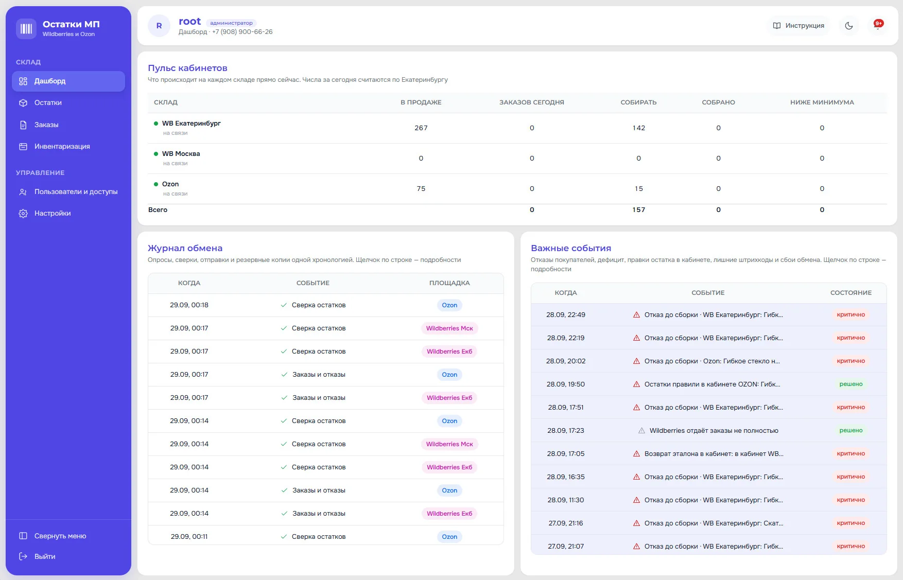Click the Свернуть меню panel icon
Image resolution: width=903 pixels, height=580 pixels.
click(23, 536)
